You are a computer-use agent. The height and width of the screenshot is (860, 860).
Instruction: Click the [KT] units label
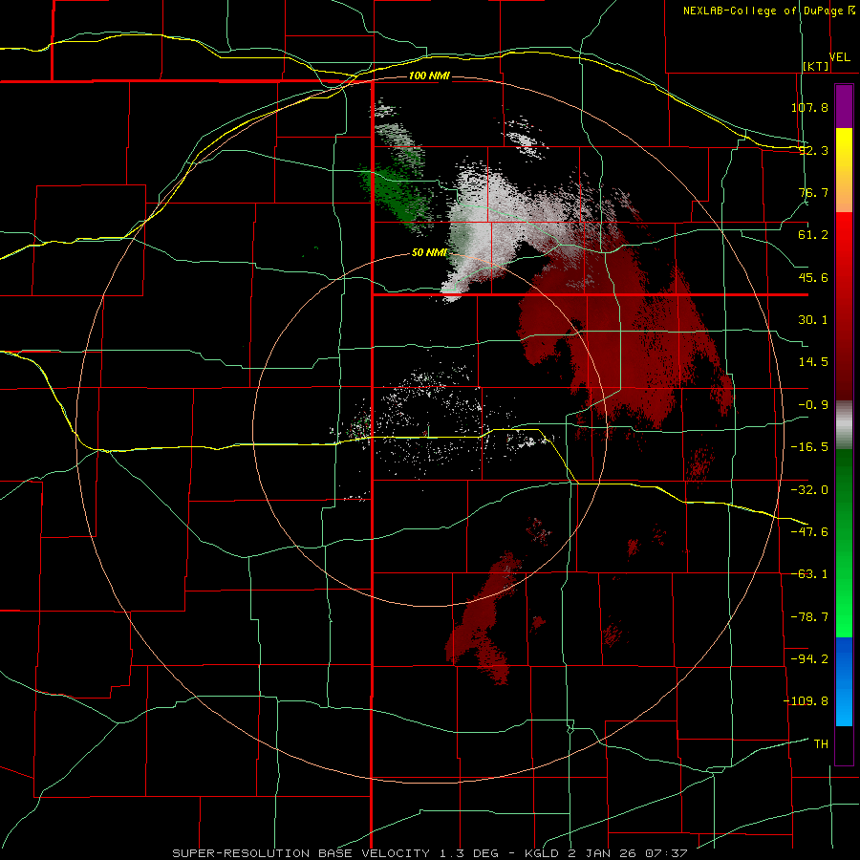click(x=815, y=66)
